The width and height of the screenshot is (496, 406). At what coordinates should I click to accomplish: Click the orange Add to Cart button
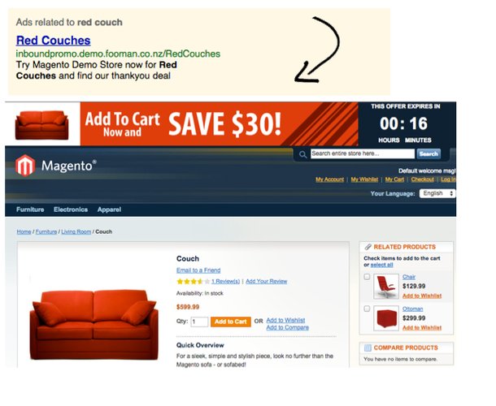click(x=231, y=322)
